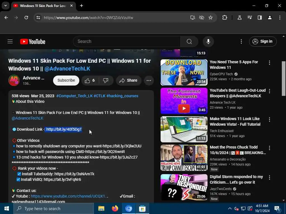Open You Need These 5 Apps thumbnail
This screenshot has width=286, height=214.
tap(184, 72)
